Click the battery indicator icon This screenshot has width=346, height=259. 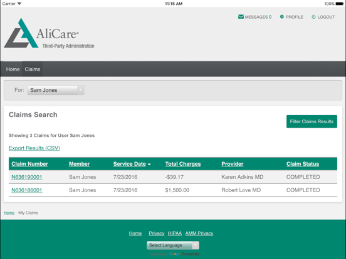pos(340,4)
